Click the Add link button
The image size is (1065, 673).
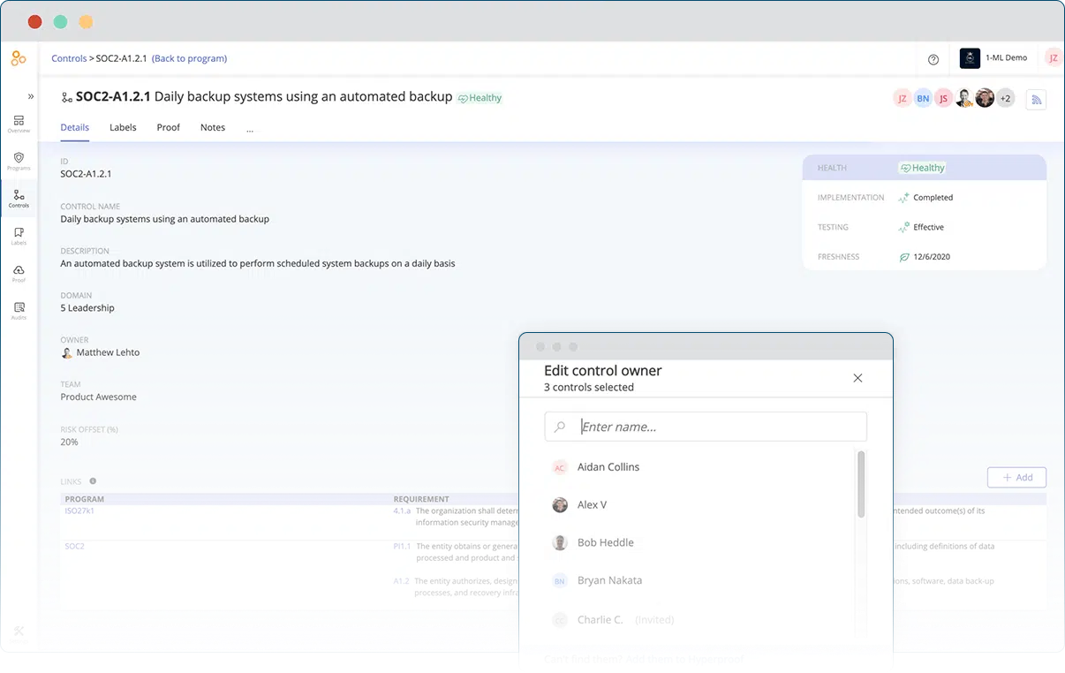pyautogui.click(x=1016, y=478)
